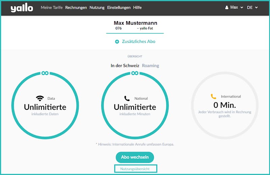
Task: Click Unlimitierte in the Data circle
Action: [45, 107]
